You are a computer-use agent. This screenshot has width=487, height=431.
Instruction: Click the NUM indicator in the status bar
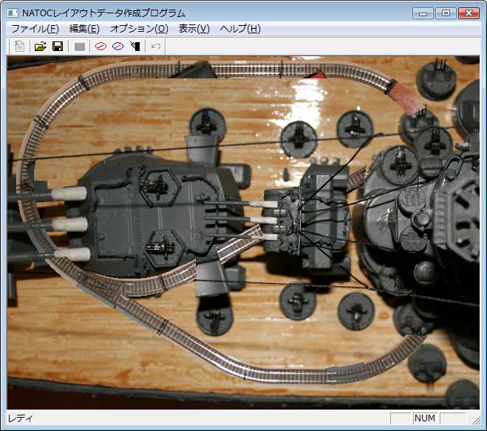click(x=425, y=418)
